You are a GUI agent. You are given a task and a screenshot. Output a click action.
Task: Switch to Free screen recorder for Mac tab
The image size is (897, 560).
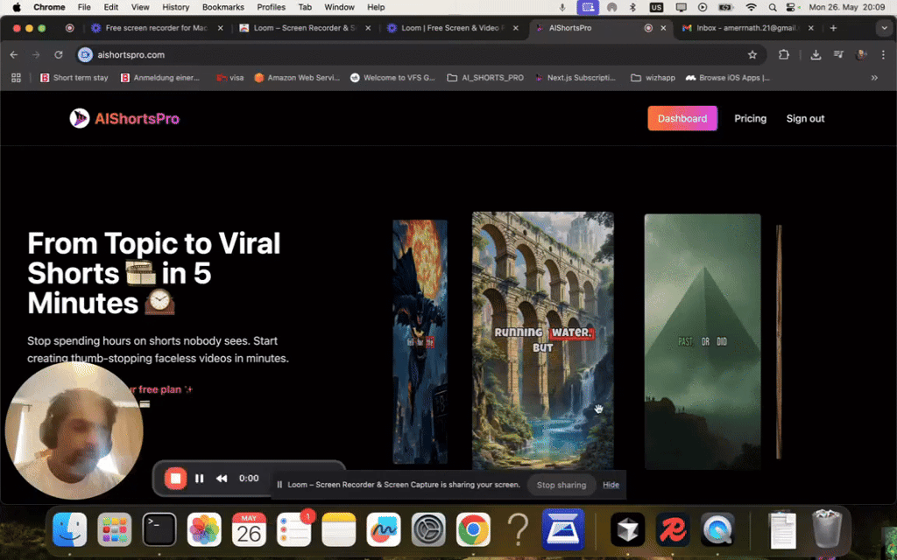click(158, 28)
